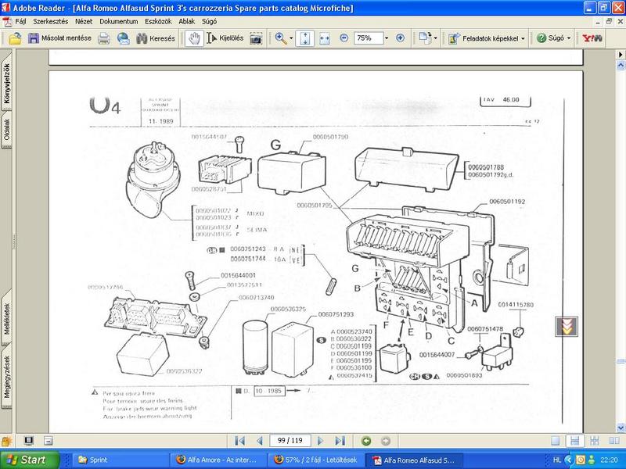This screenshot has height=469, width=626.
Task: Open the Könyvjelzők bookmarks side tab
Action: pos(7,84)
